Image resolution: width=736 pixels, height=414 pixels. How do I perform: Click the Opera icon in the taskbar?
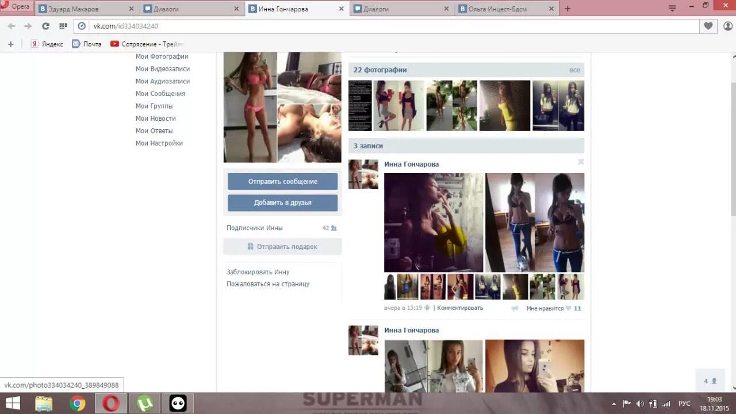click(x=111, y=403)
